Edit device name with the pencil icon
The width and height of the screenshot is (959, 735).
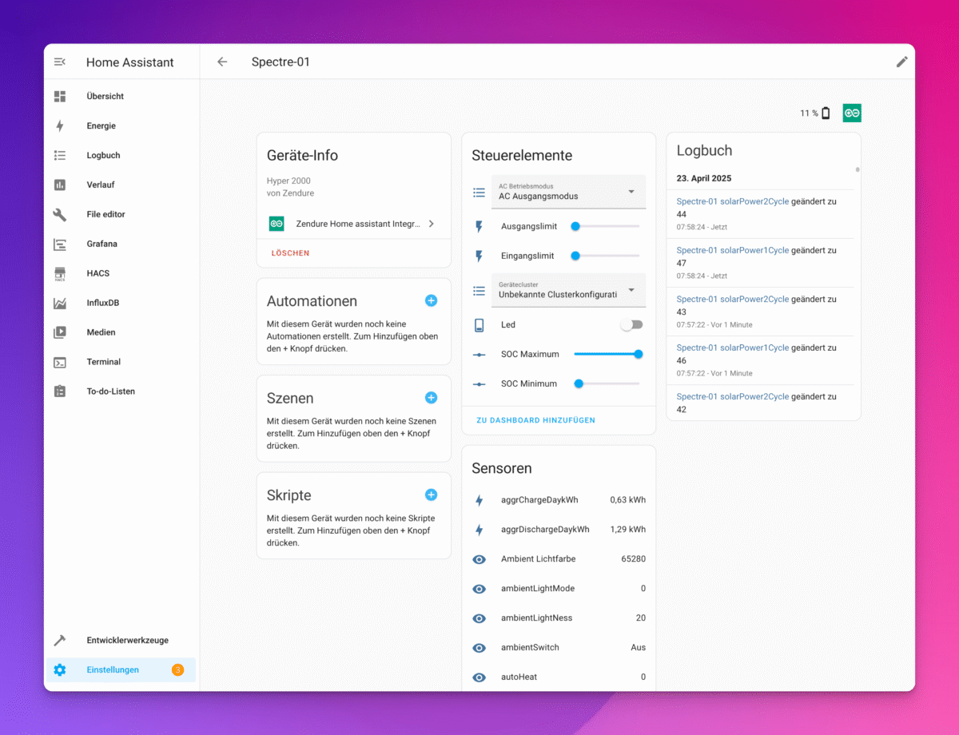point(901,62)
